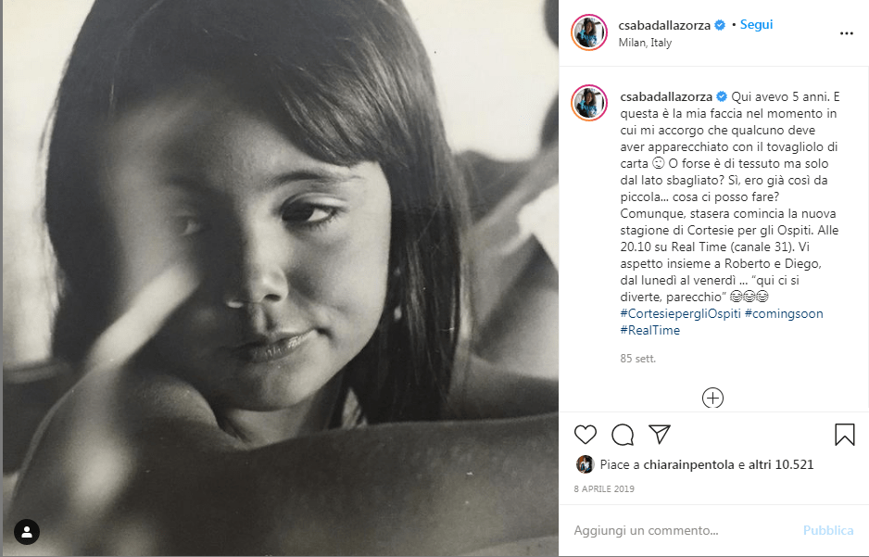Viewport: 869px width, 557px height.
Task: Open three-dot more options menu
Action: pos(846,33)
